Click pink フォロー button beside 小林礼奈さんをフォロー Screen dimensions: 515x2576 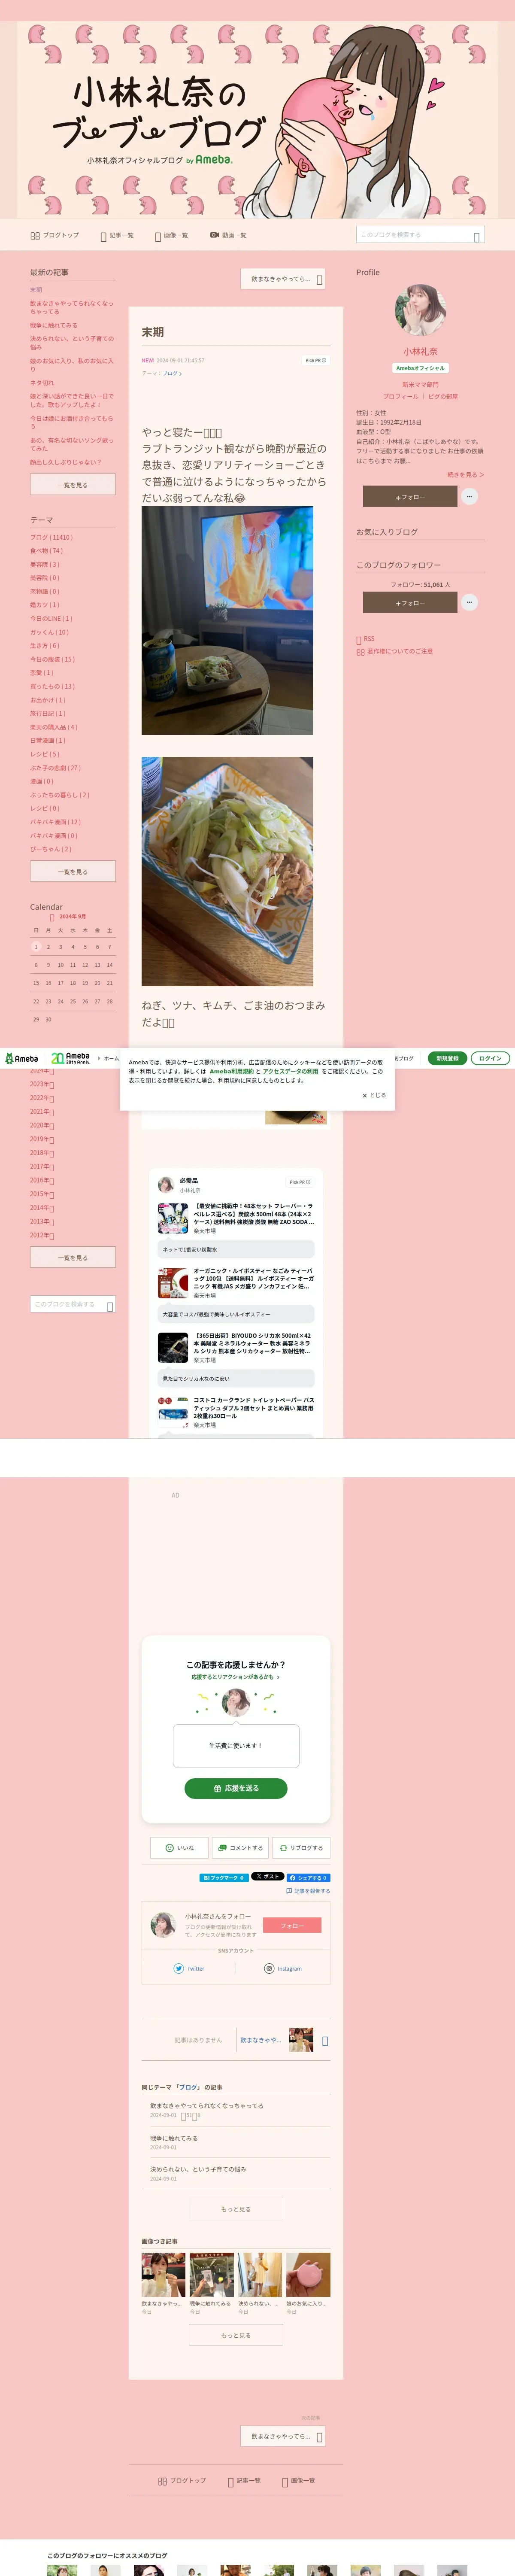coord(292,1925)
